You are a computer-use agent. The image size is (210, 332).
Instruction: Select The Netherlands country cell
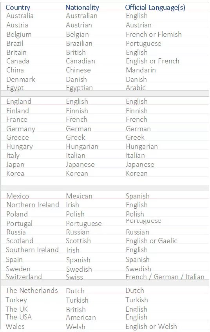coord(32,290)
